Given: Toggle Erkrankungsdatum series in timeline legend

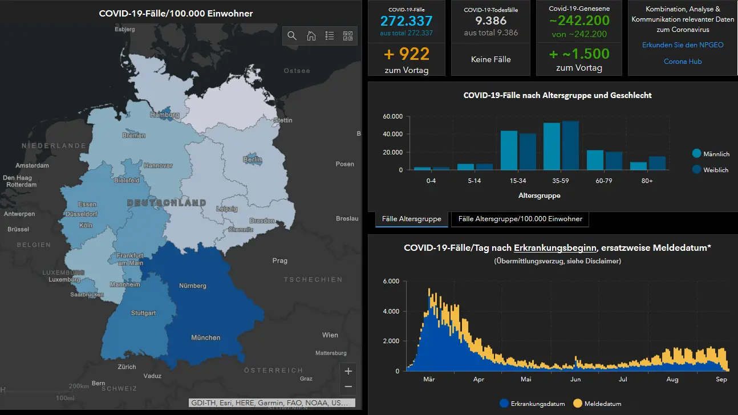Looking at the screenshot, I should click(504, 404).
